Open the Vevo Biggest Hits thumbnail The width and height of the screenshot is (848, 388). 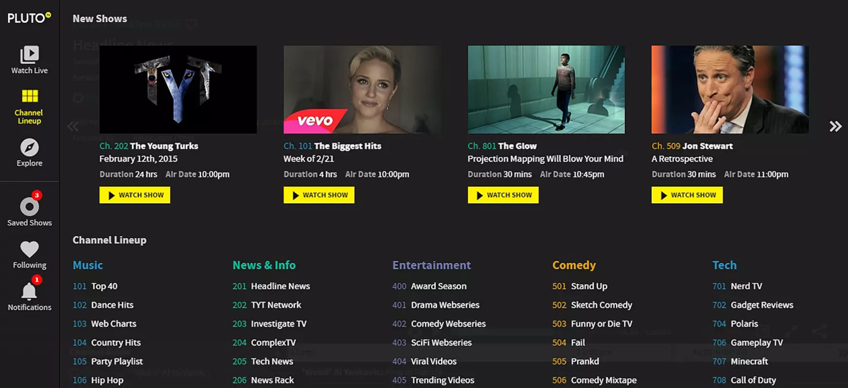pyautogui.click(x=363, y=90)
